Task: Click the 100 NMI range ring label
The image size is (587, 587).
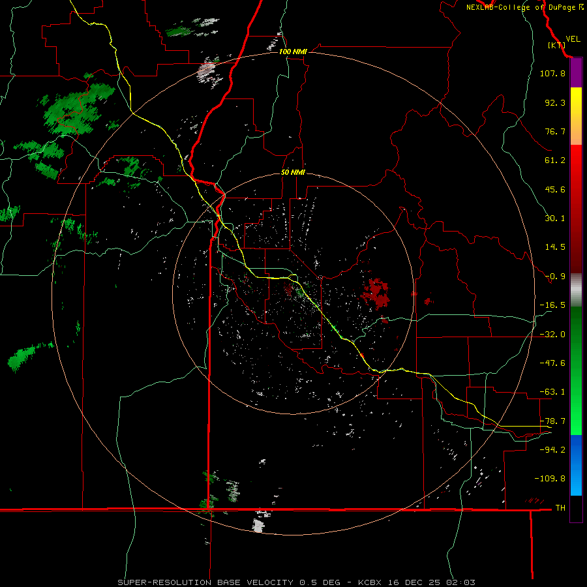Action: click(293, 52)
